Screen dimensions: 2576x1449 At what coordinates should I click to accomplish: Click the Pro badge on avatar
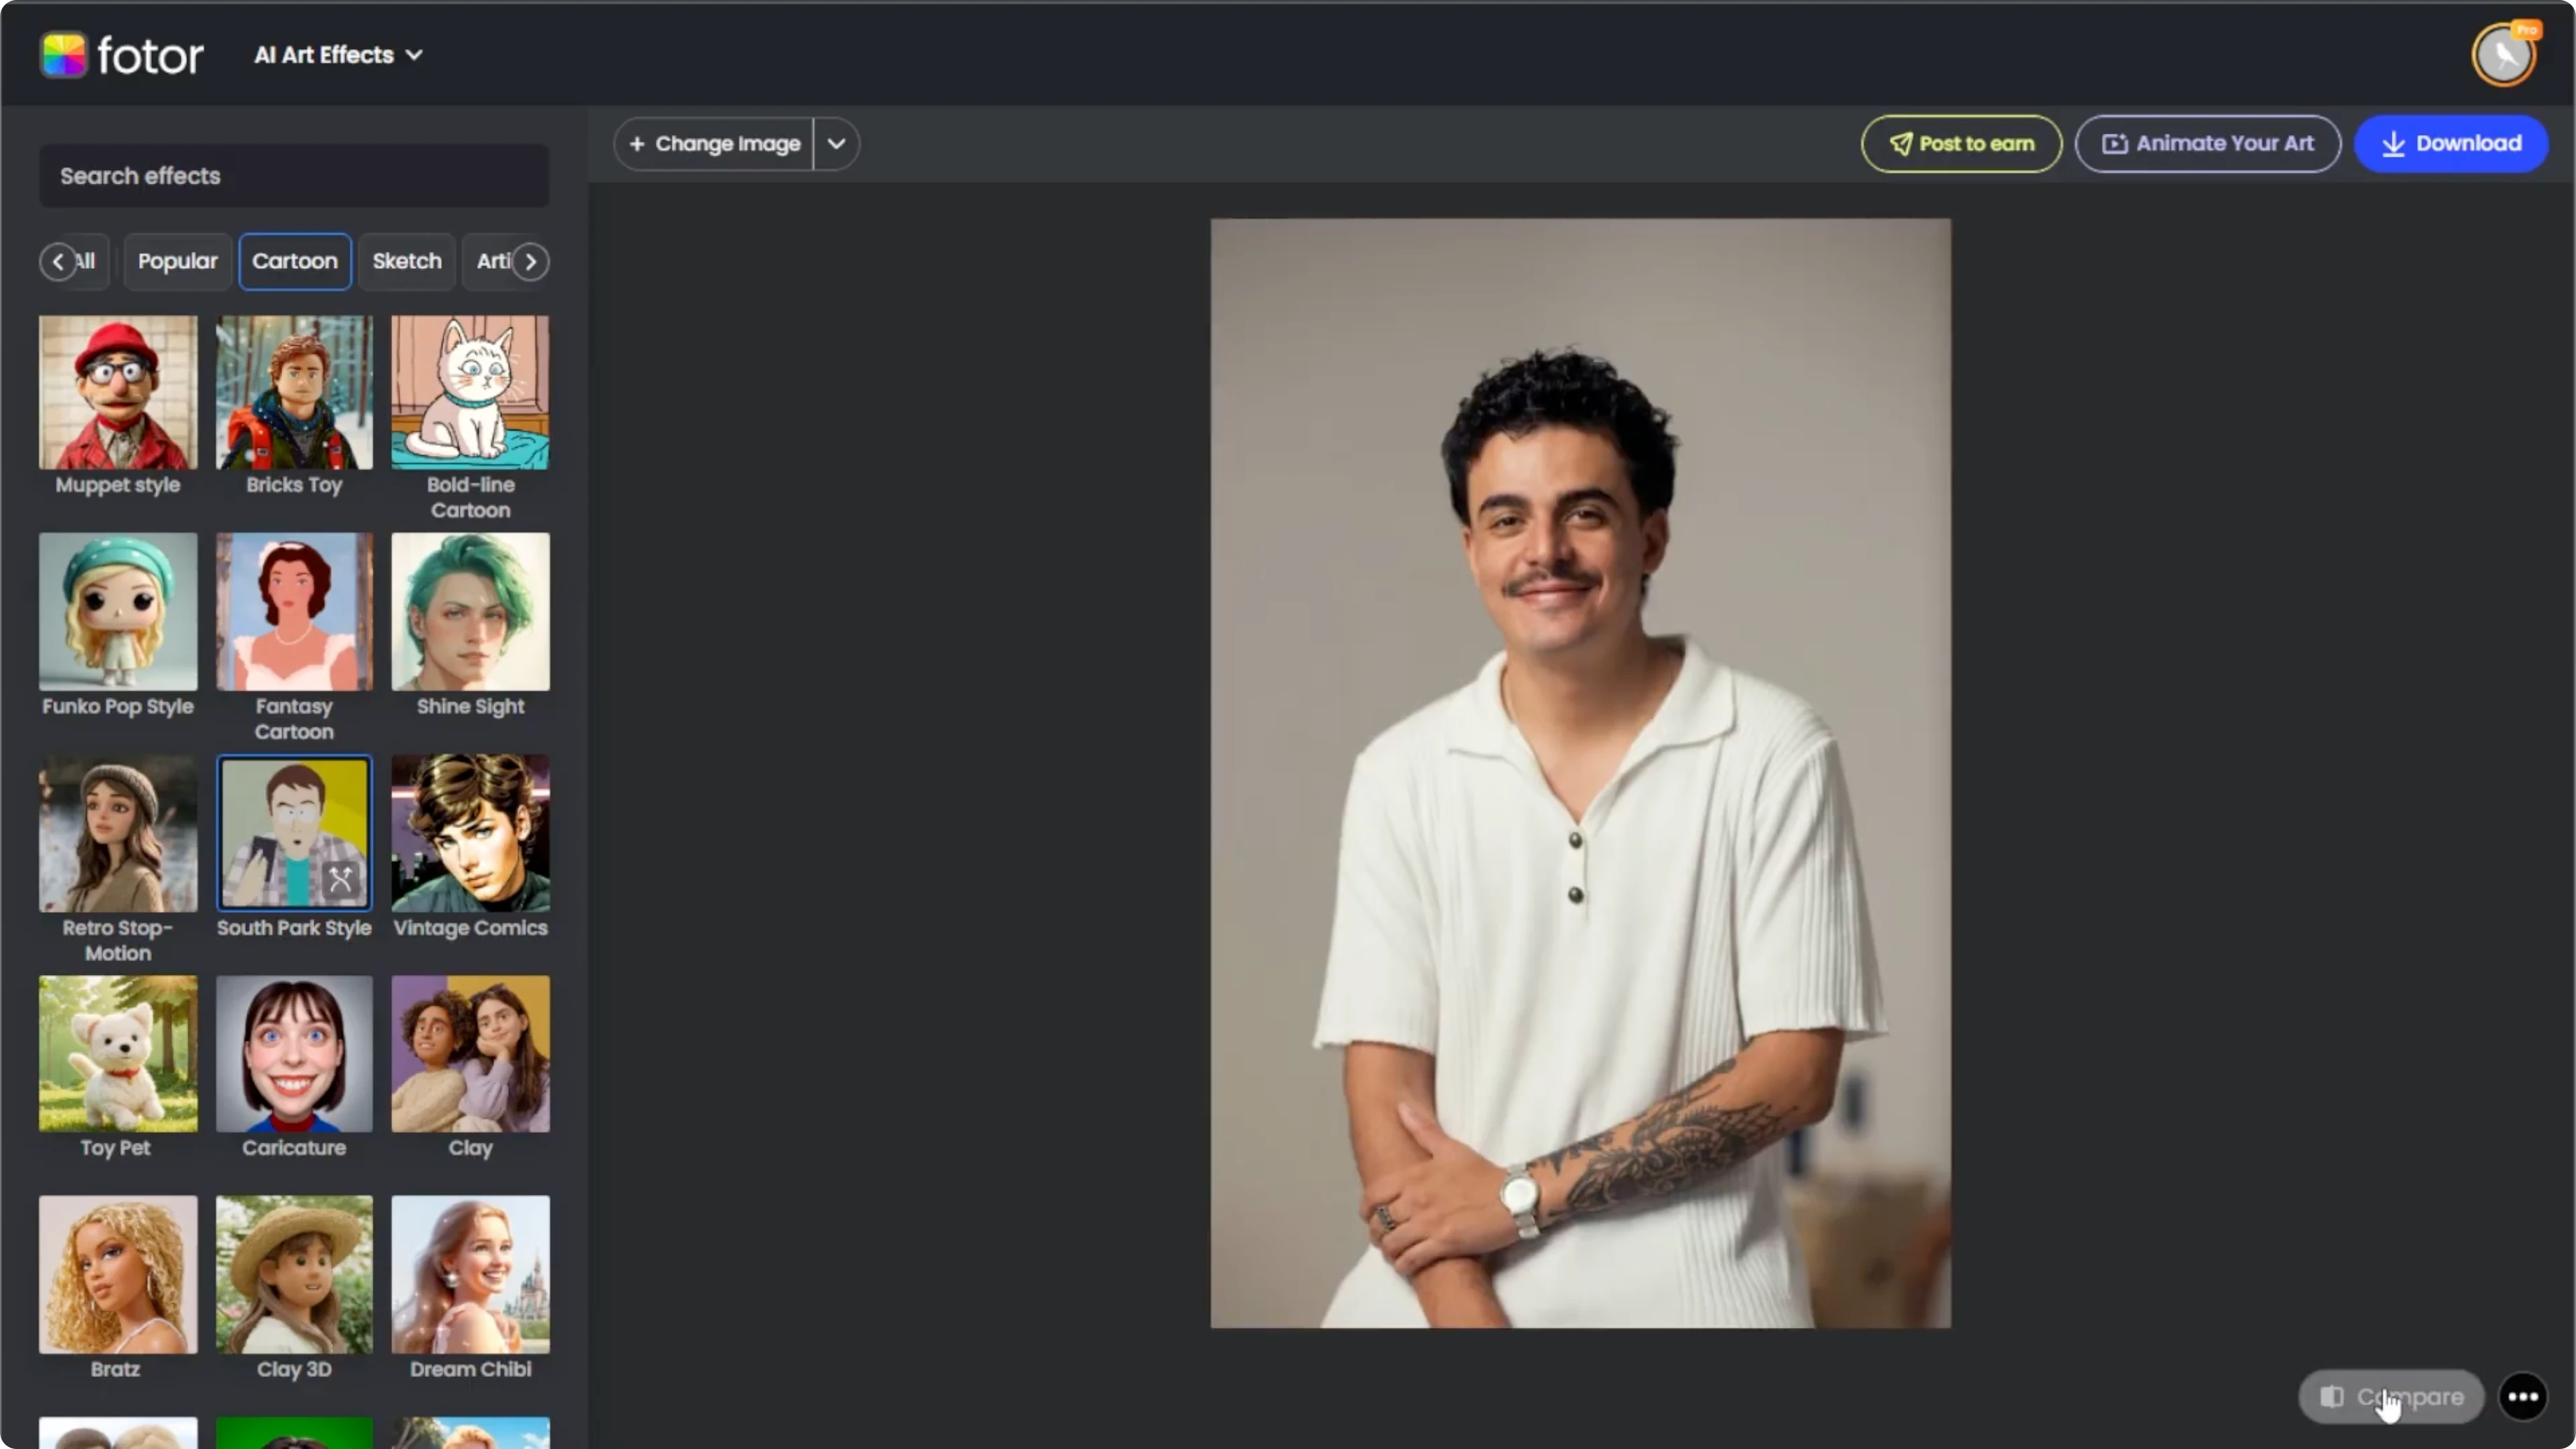(2527, 30)
